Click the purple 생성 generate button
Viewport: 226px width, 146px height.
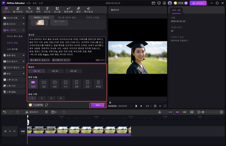pos(98,105)
